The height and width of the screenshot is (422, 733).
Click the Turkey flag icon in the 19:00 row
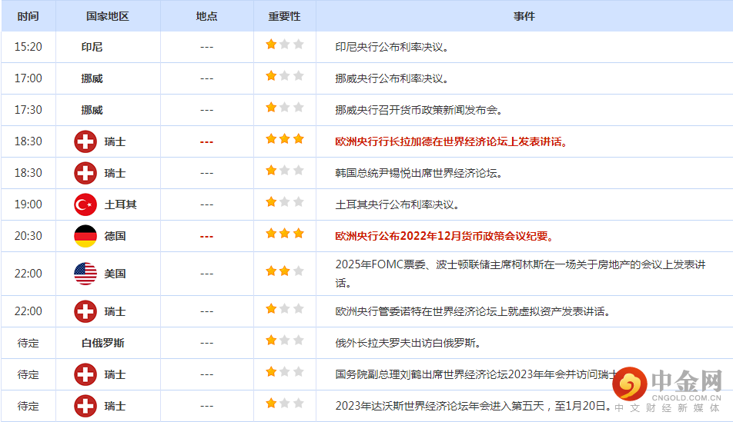(x=85, y=204)
